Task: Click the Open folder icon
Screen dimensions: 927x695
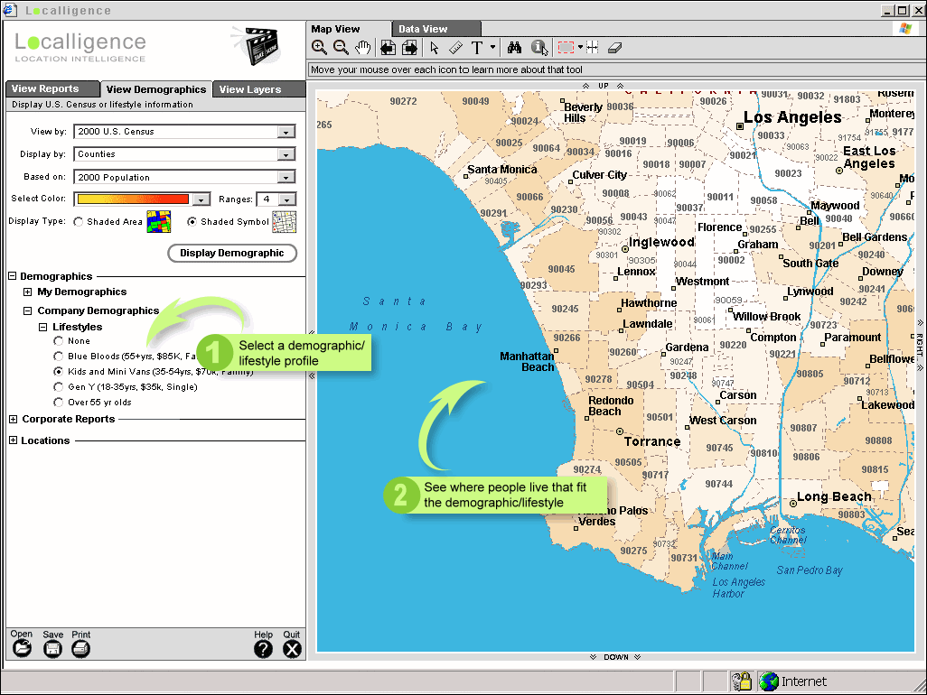Action: coord(22,648)
